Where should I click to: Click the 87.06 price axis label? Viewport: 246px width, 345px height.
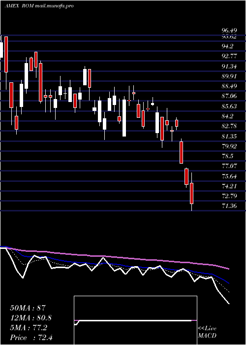click(229, 96)
